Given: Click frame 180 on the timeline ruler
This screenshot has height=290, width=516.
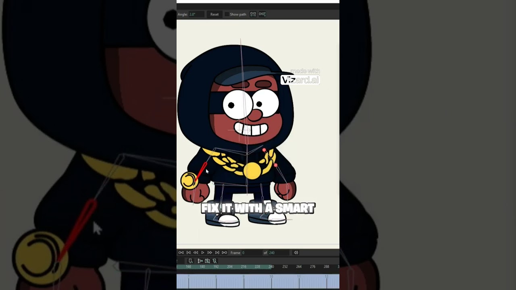Looking at the screenshot, I should 202,267.
